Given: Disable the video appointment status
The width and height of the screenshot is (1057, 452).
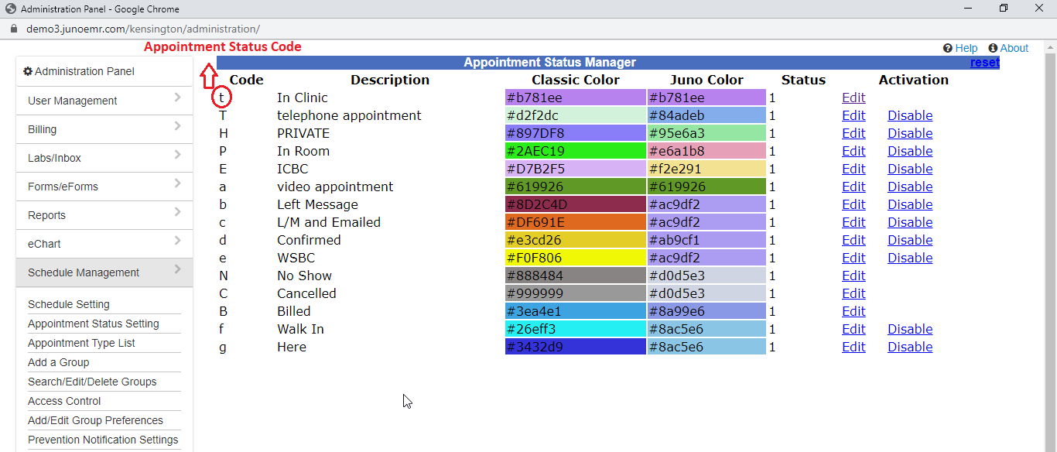Looking at the screenshot, I should [909, 187].
